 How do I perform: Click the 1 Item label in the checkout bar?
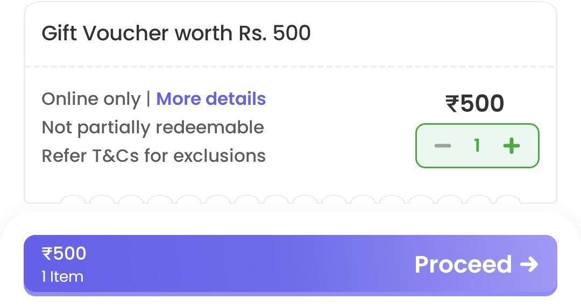pos(62,277)
